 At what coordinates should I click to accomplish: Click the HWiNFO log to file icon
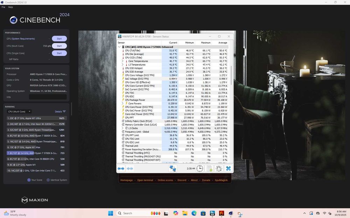[209, 168]
